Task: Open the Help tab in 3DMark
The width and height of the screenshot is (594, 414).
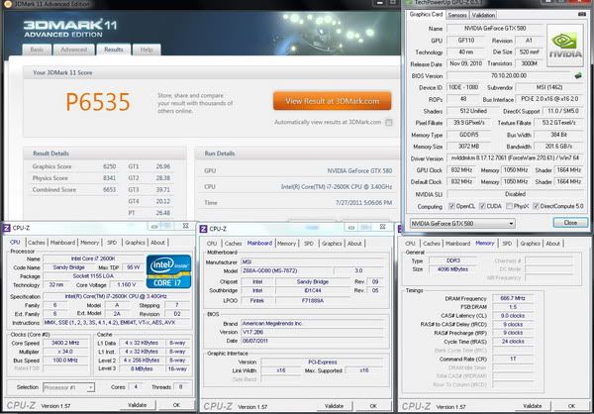Action: coord(147,50)
